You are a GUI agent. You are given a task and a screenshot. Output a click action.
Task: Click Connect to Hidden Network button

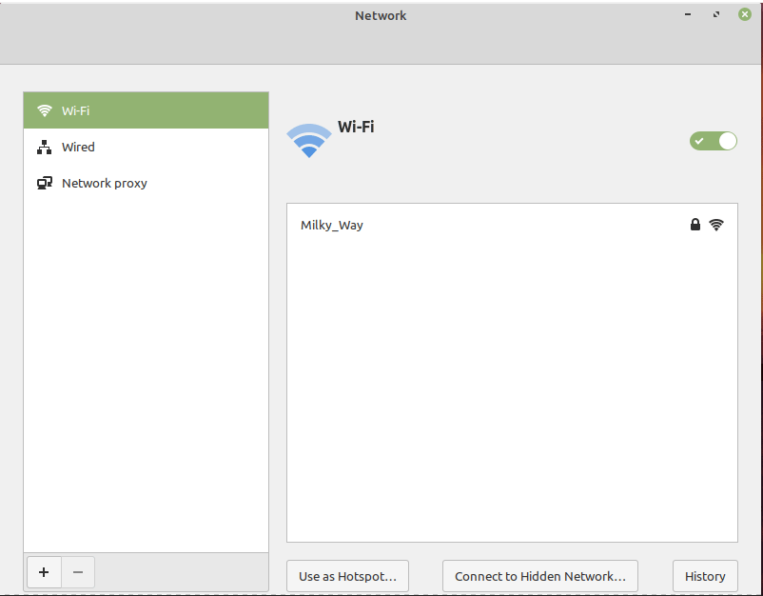pyautogui.click(x=540, y=576)
